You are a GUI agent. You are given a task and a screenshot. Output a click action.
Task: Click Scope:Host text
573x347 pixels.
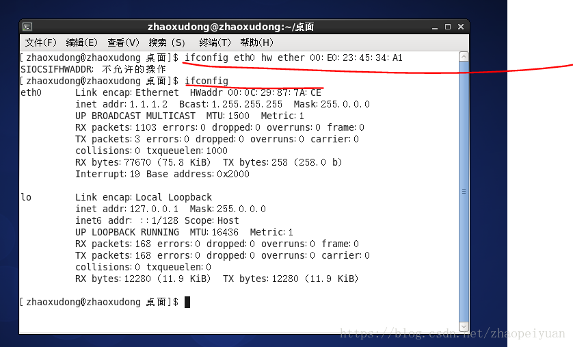tap(211, 221)
